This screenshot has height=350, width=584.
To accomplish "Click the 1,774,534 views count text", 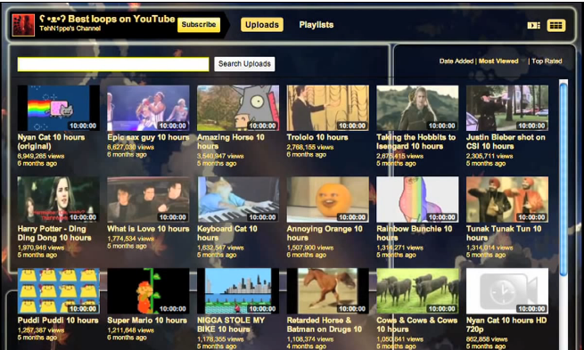I will (x=131, y=239).
